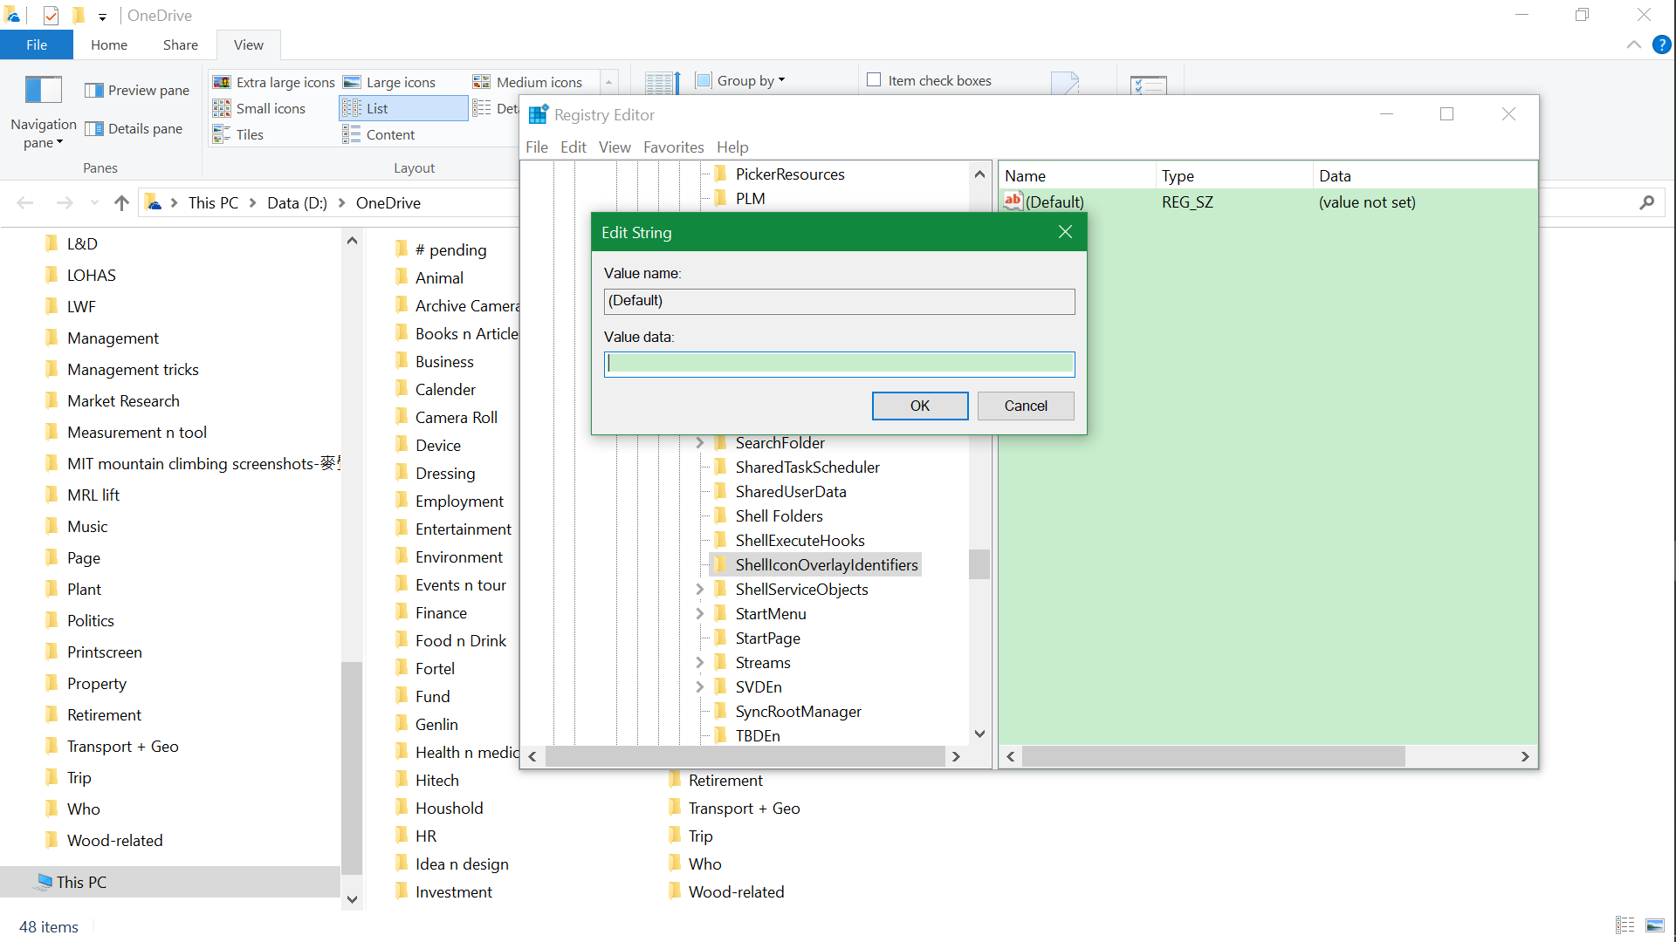Expand the StartMenu registry key

pos(699,614)
